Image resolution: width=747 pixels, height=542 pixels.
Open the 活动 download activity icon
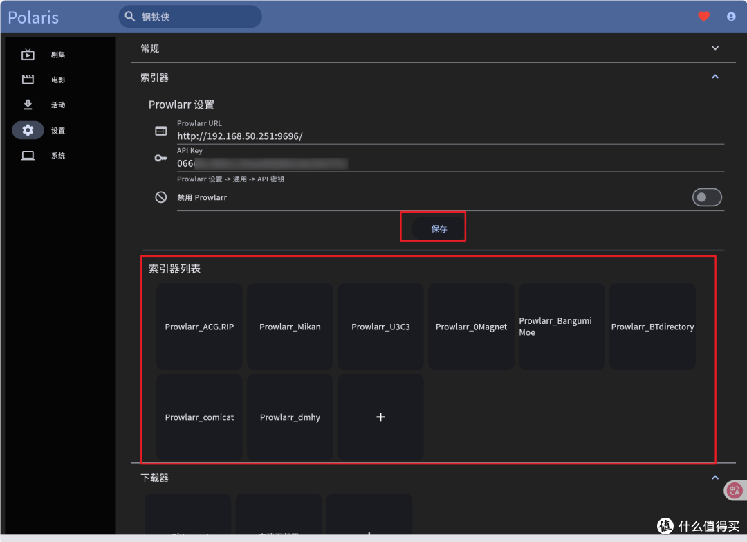[x=28, y=105]
